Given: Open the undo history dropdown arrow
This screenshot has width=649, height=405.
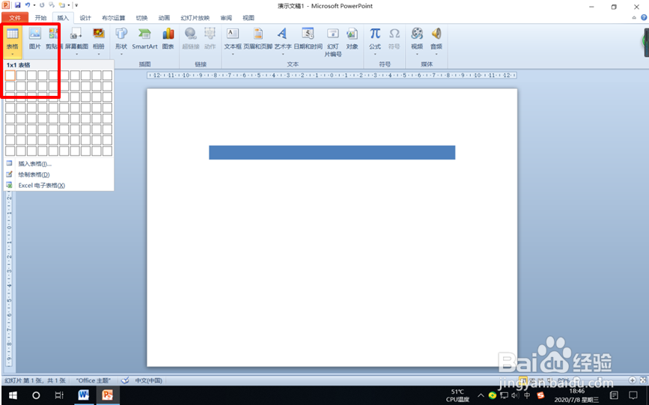Looking at the screenshot, I should (34, 5).
